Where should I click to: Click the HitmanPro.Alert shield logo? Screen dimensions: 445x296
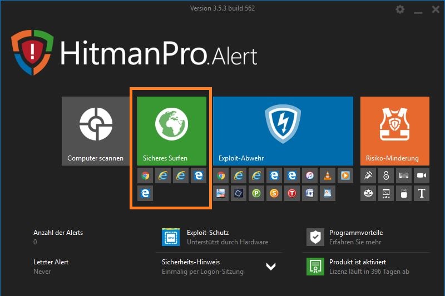coord(32,52)
